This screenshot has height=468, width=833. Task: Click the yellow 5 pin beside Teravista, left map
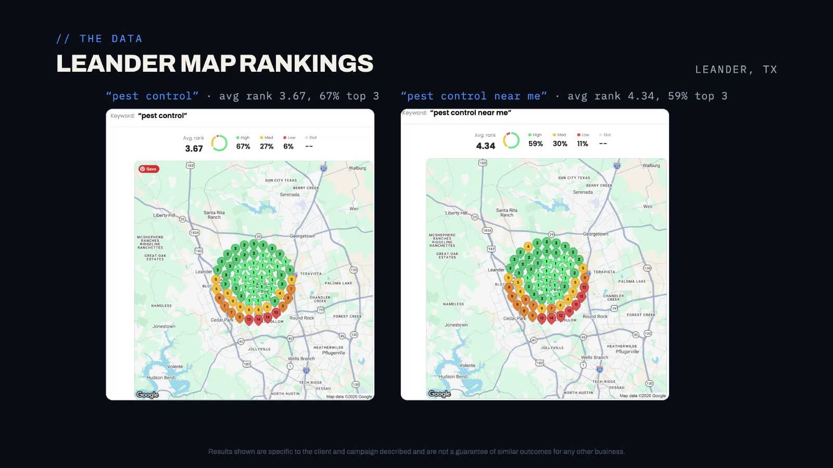[x=292, y=280]
